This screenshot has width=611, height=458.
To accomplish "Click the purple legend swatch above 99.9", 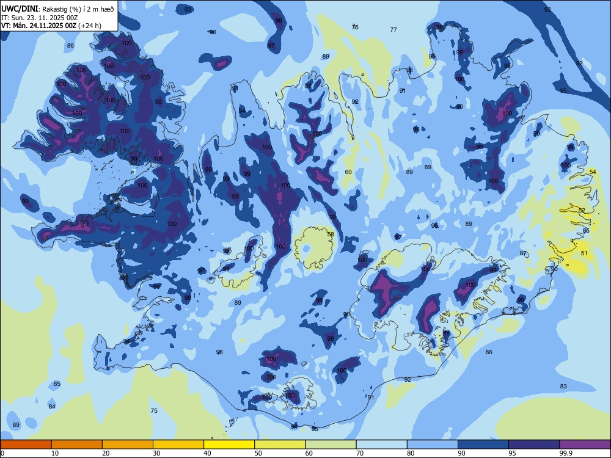I will 585,445.
